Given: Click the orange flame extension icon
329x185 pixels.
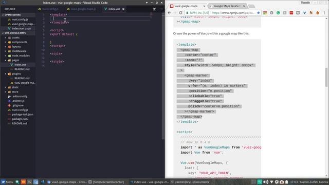Looking at the screenshot, I should [318, 13].
